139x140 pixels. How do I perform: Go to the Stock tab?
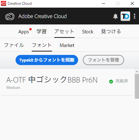click(88, 32)
